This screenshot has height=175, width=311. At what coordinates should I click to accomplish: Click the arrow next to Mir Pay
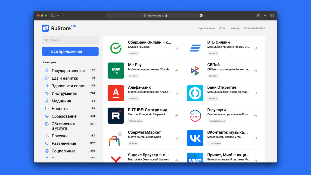176,71
